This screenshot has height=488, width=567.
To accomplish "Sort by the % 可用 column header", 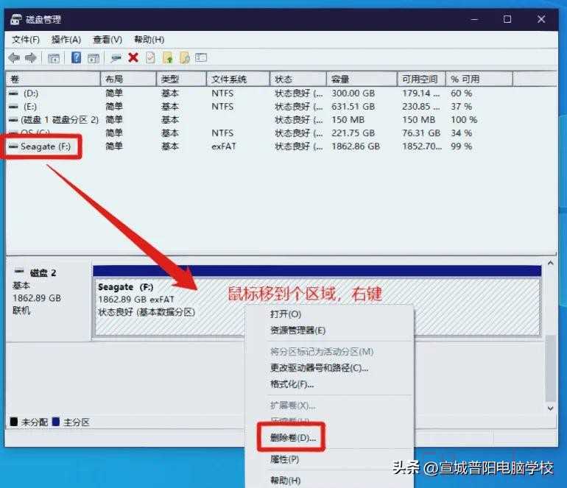I will click(x=479, y=79).
